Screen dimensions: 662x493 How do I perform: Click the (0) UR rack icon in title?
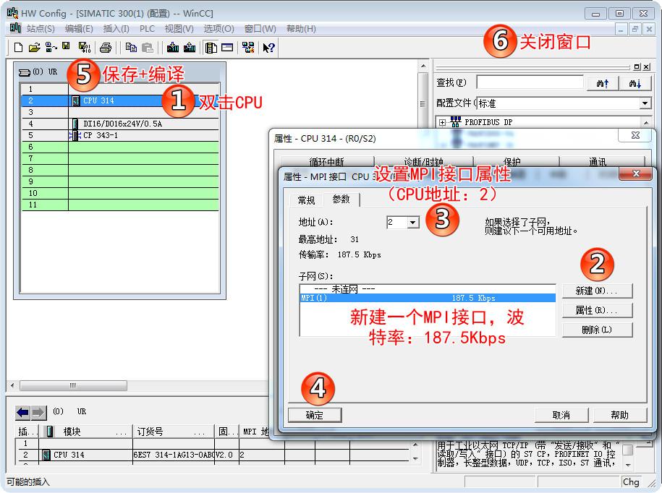point(25,72)
